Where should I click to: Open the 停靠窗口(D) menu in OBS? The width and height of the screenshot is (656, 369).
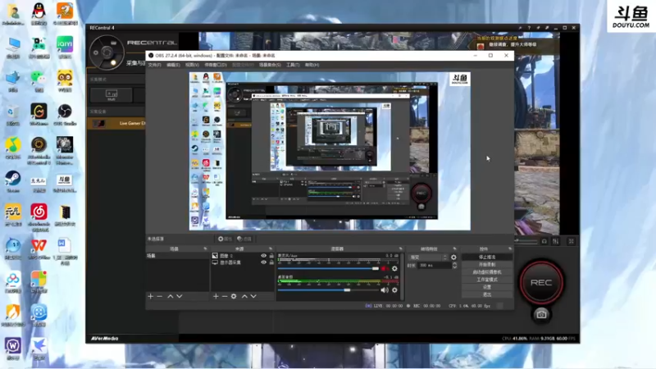[216, 65]
